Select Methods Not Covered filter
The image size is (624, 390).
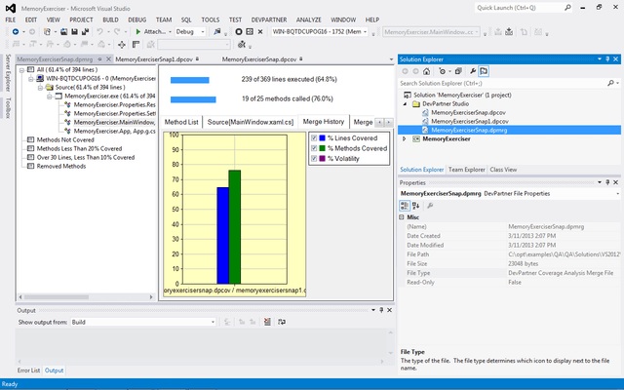click(x=65, y=139)
